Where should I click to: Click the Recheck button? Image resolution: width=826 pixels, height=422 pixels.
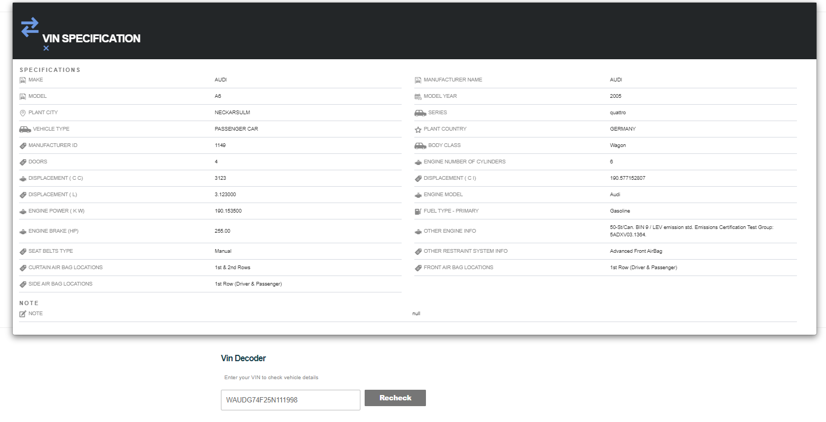[395, 398]
